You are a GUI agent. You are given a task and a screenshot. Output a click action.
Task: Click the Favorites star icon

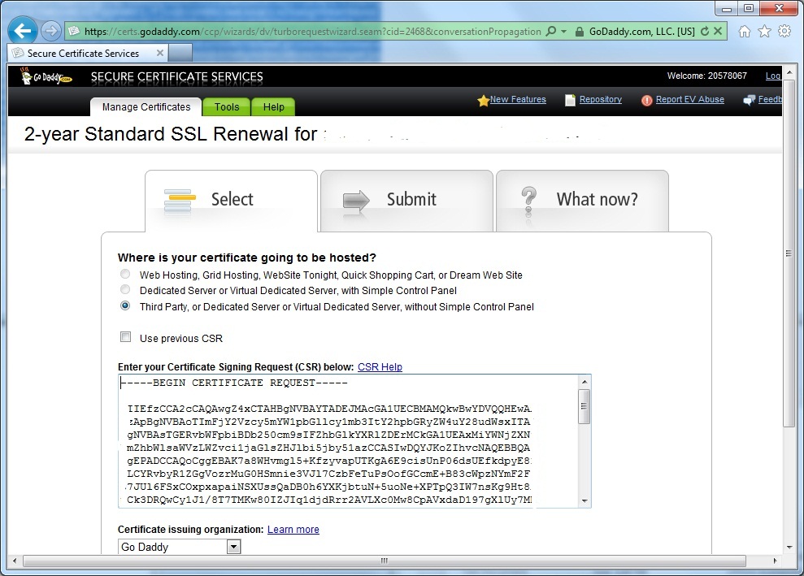pos(764,32)
